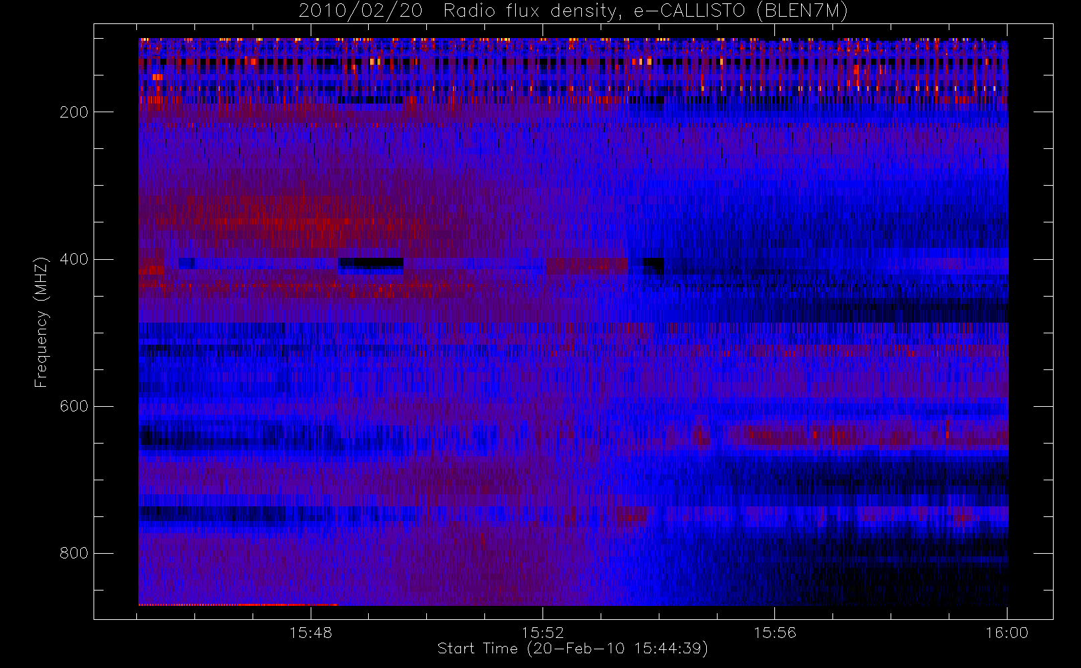Click the 15:56 time tick label
The image size is (1081, 668).
pos(775,633)
